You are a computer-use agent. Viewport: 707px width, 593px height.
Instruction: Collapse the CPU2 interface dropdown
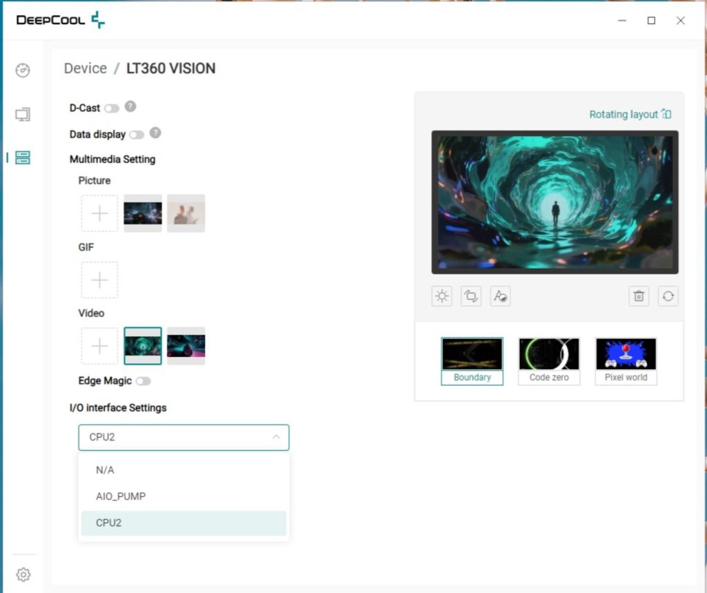[x=184, y=438]
